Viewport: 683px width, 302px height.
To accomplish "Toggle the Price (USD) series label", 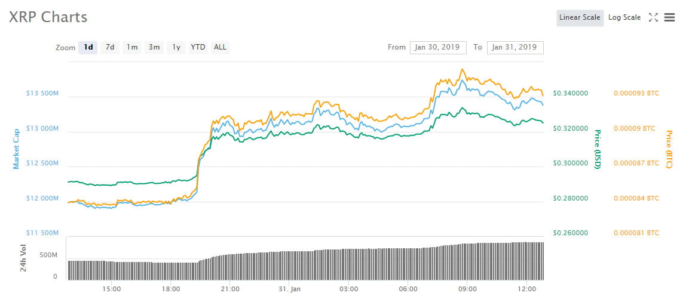I will pyautogui.click(x=597, y=149).
